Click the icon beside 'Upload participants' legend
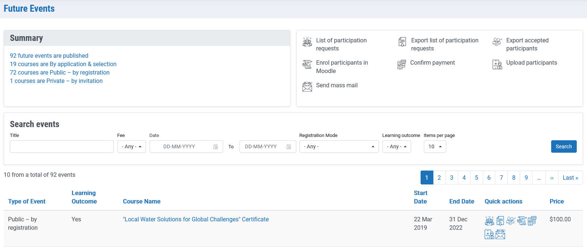Screen dimensions: 587x248 tap(497, 65)
